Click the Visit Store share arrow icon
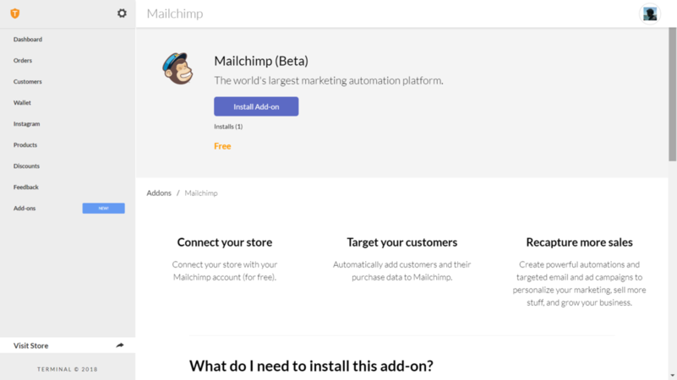This screenshot has width=677, height=380. pos(120,345)
